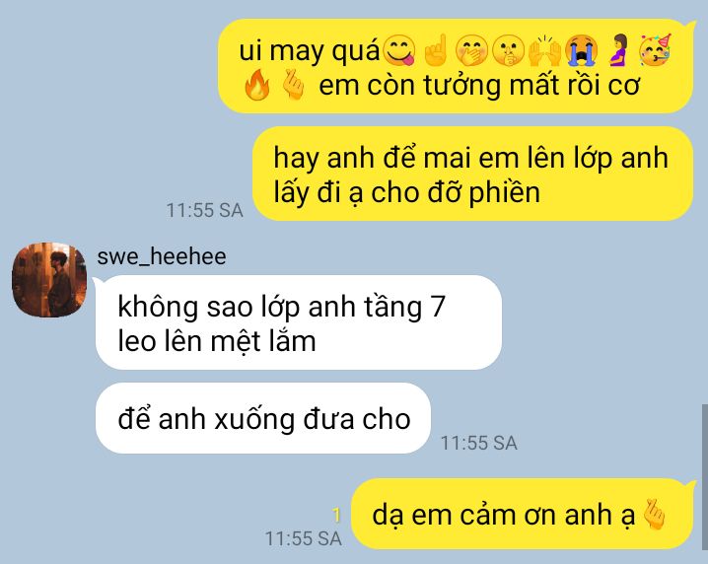708x564 pixels.
Task: Open swe_heehee's profile avatar
Action: pos(48,279)
